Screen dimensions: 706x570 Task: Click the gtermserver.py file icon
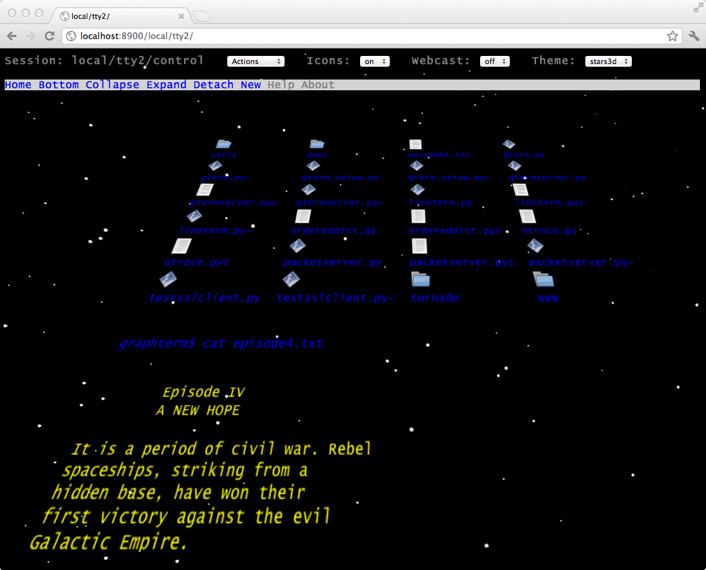(x=514, y=165)
